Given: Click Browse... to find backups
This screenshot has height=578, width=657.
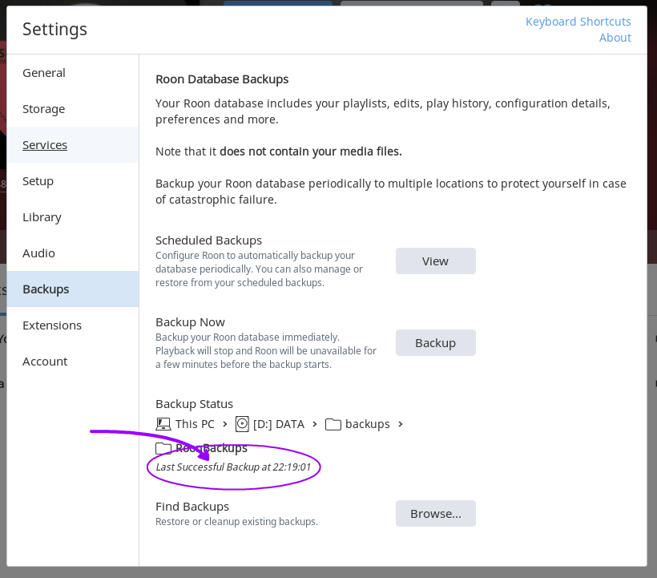Looking at the screenshot, I should [435, 514].
